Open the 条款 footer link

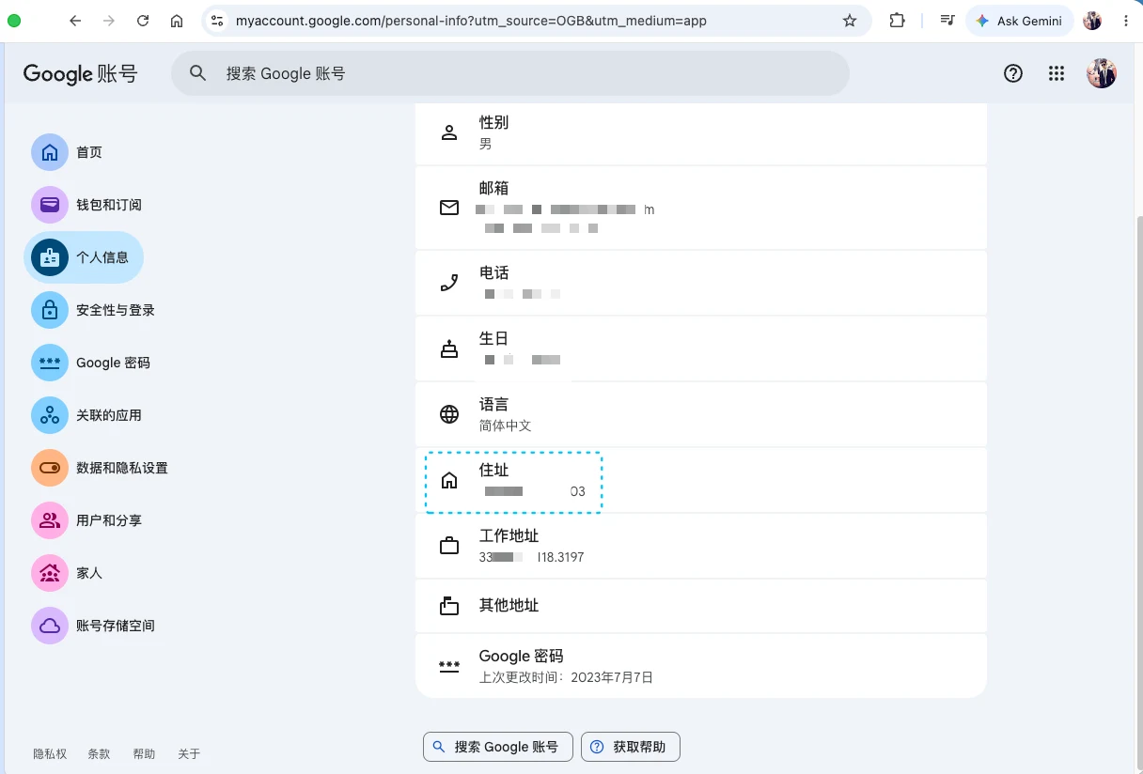(x=99, y=753)
